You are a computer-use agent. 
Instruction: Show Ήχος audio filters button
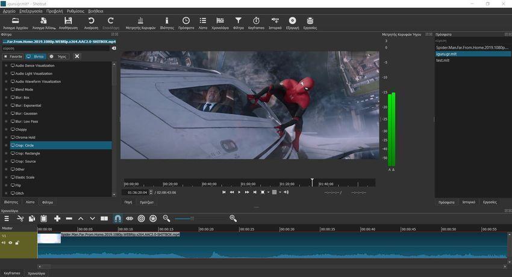[x=58, y=56]
